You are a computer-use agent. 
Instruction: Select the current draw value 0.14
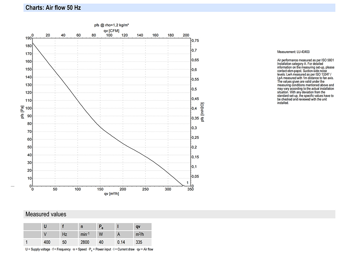tap(121, 242)
